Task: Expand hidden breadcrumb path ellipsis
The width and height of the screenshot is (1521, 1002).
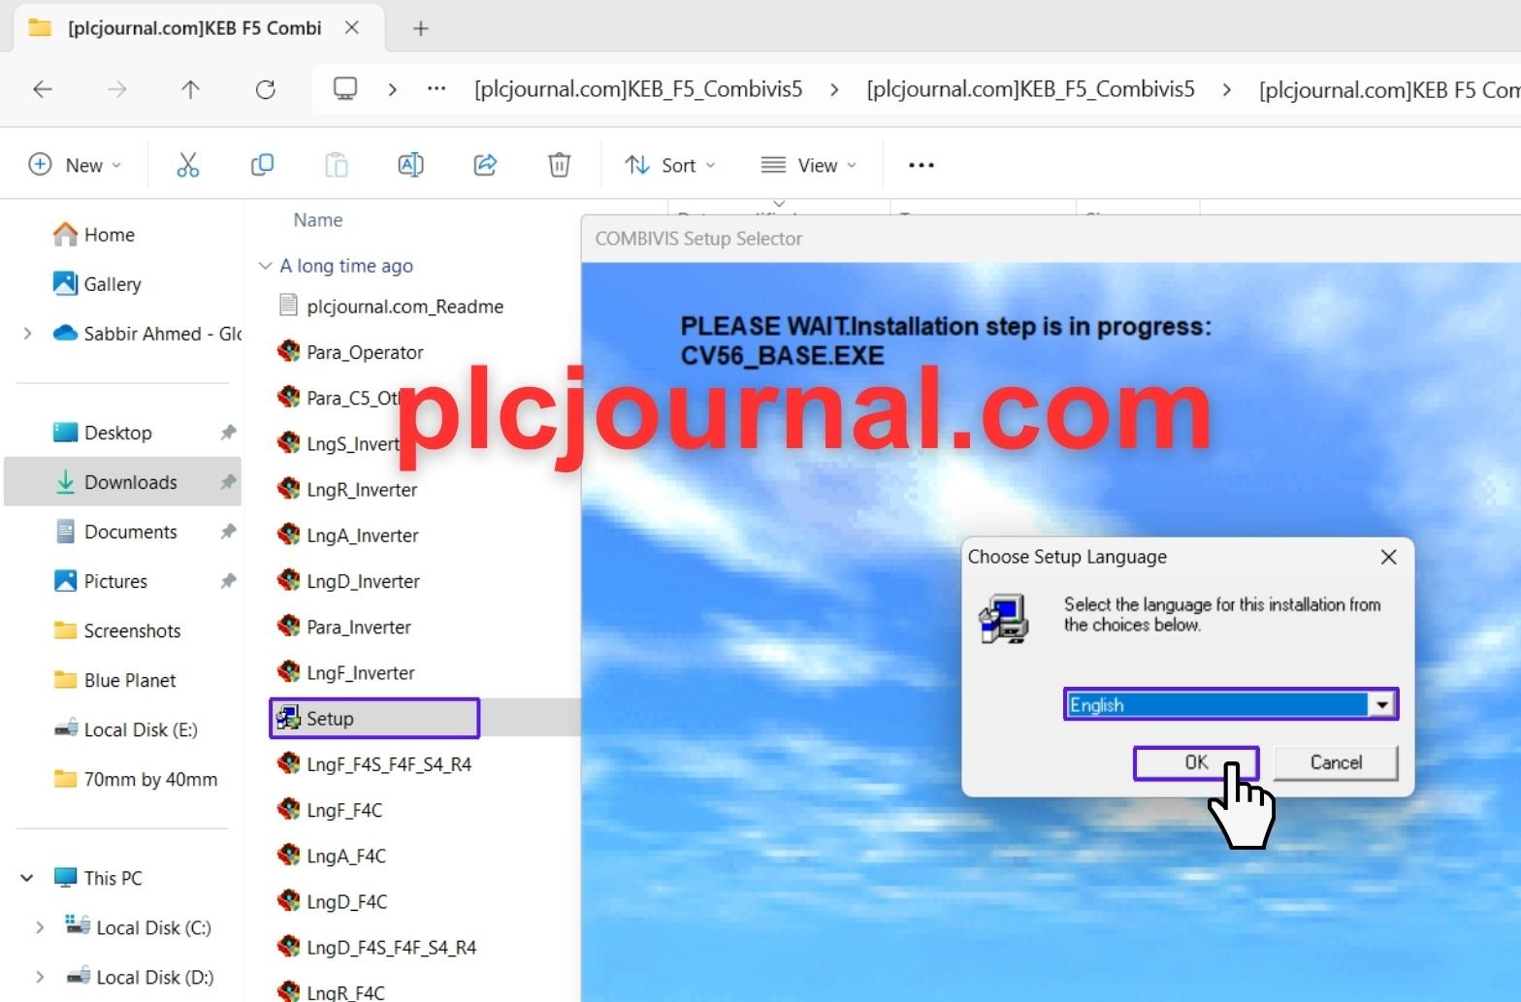Action: [437, 89]
